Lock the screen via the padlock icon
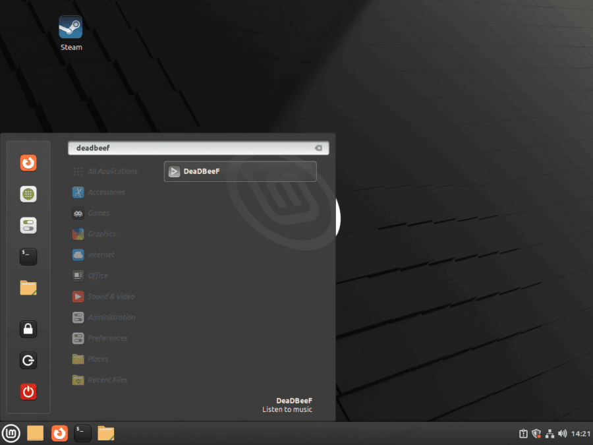The height and width of the screenshot is (445, 593). click(28, 329)
